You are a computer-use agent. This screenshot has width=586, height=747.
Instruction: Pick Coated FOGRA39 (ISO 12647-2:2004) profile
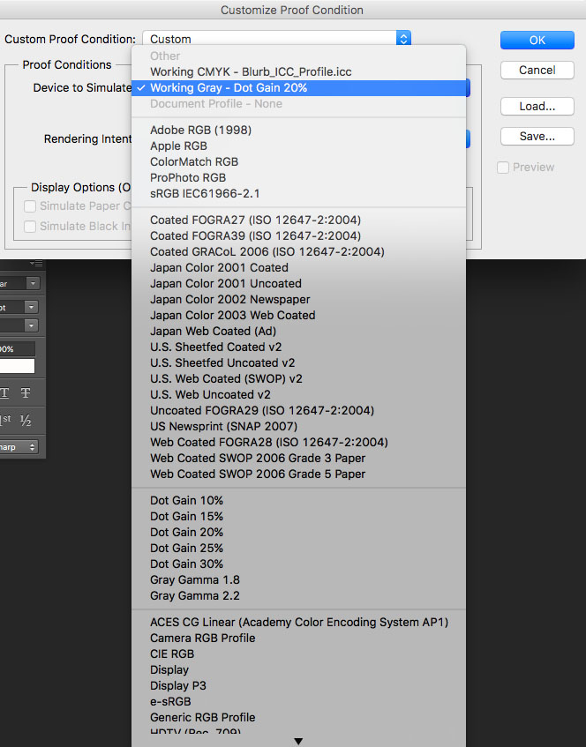(x=255, y=236)
